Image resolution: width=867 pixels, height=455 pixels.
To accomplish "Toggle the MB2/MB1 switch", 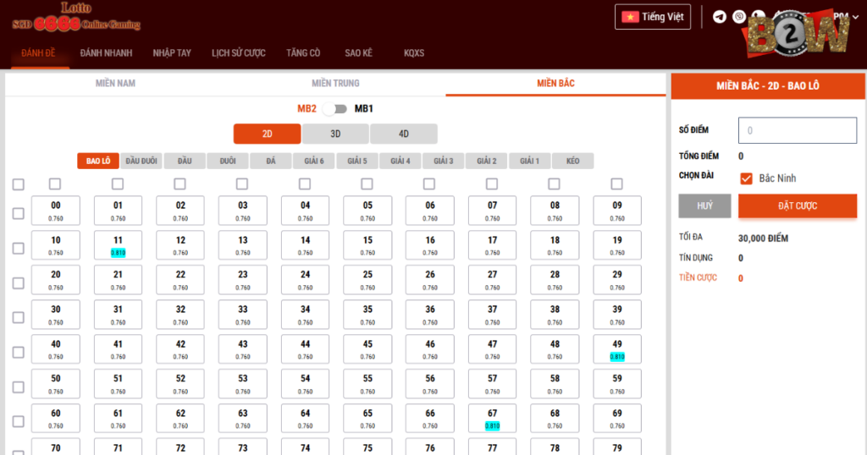I will [x=335, y=108].
